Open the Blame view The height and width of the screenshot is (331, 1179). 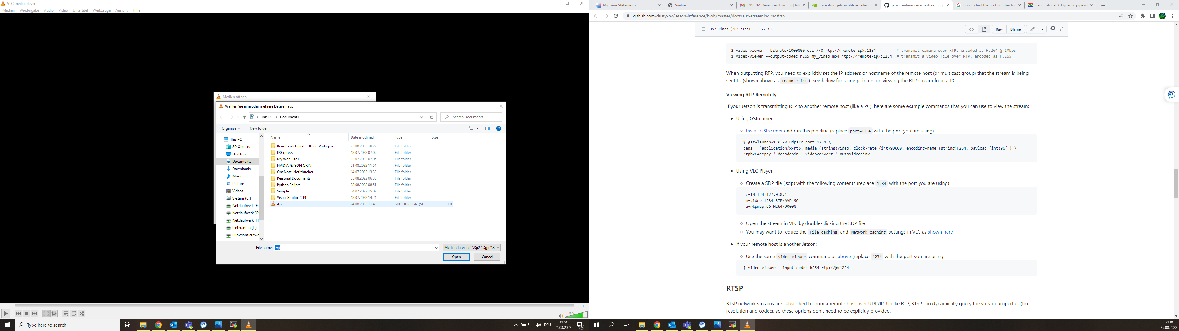(1015, 29)
